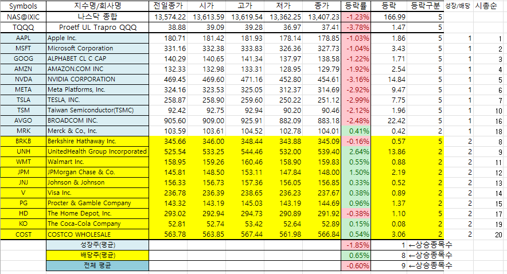Screen dimensions: 507x274
Task: Click NASDAQ change amount 166.99
Action: tap(389, 17)
